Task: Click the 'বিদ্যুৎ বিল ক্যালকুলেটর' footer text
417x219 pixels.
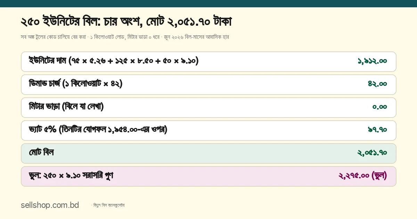Action: point(108,205)
